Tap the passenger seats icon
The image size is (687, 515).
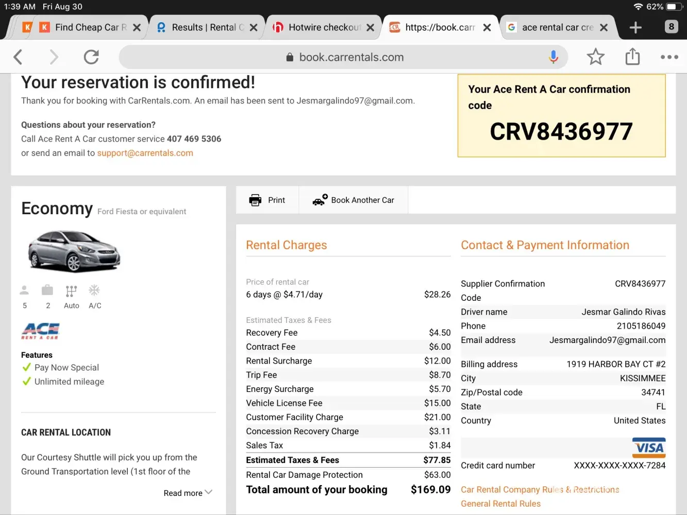tap(24, 290)
